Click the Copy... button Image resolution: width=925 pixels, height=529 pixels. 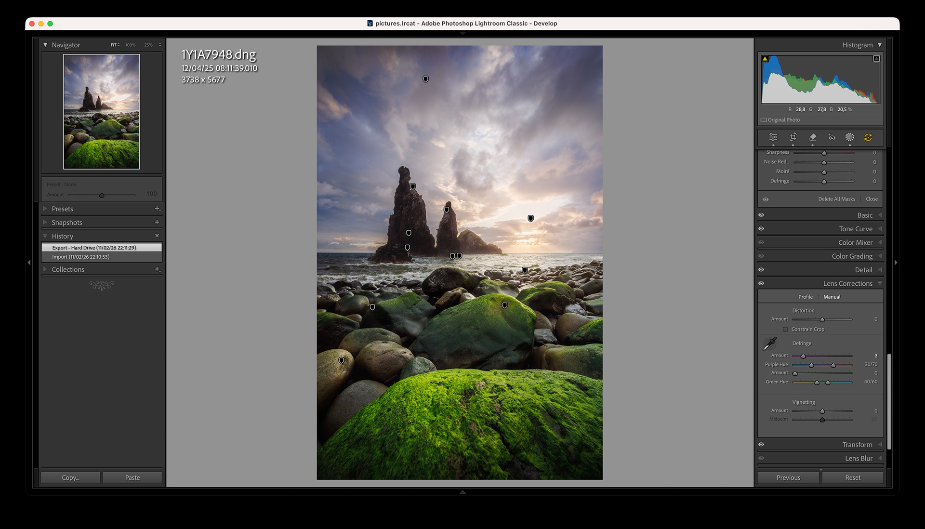(x=70, y=477)
